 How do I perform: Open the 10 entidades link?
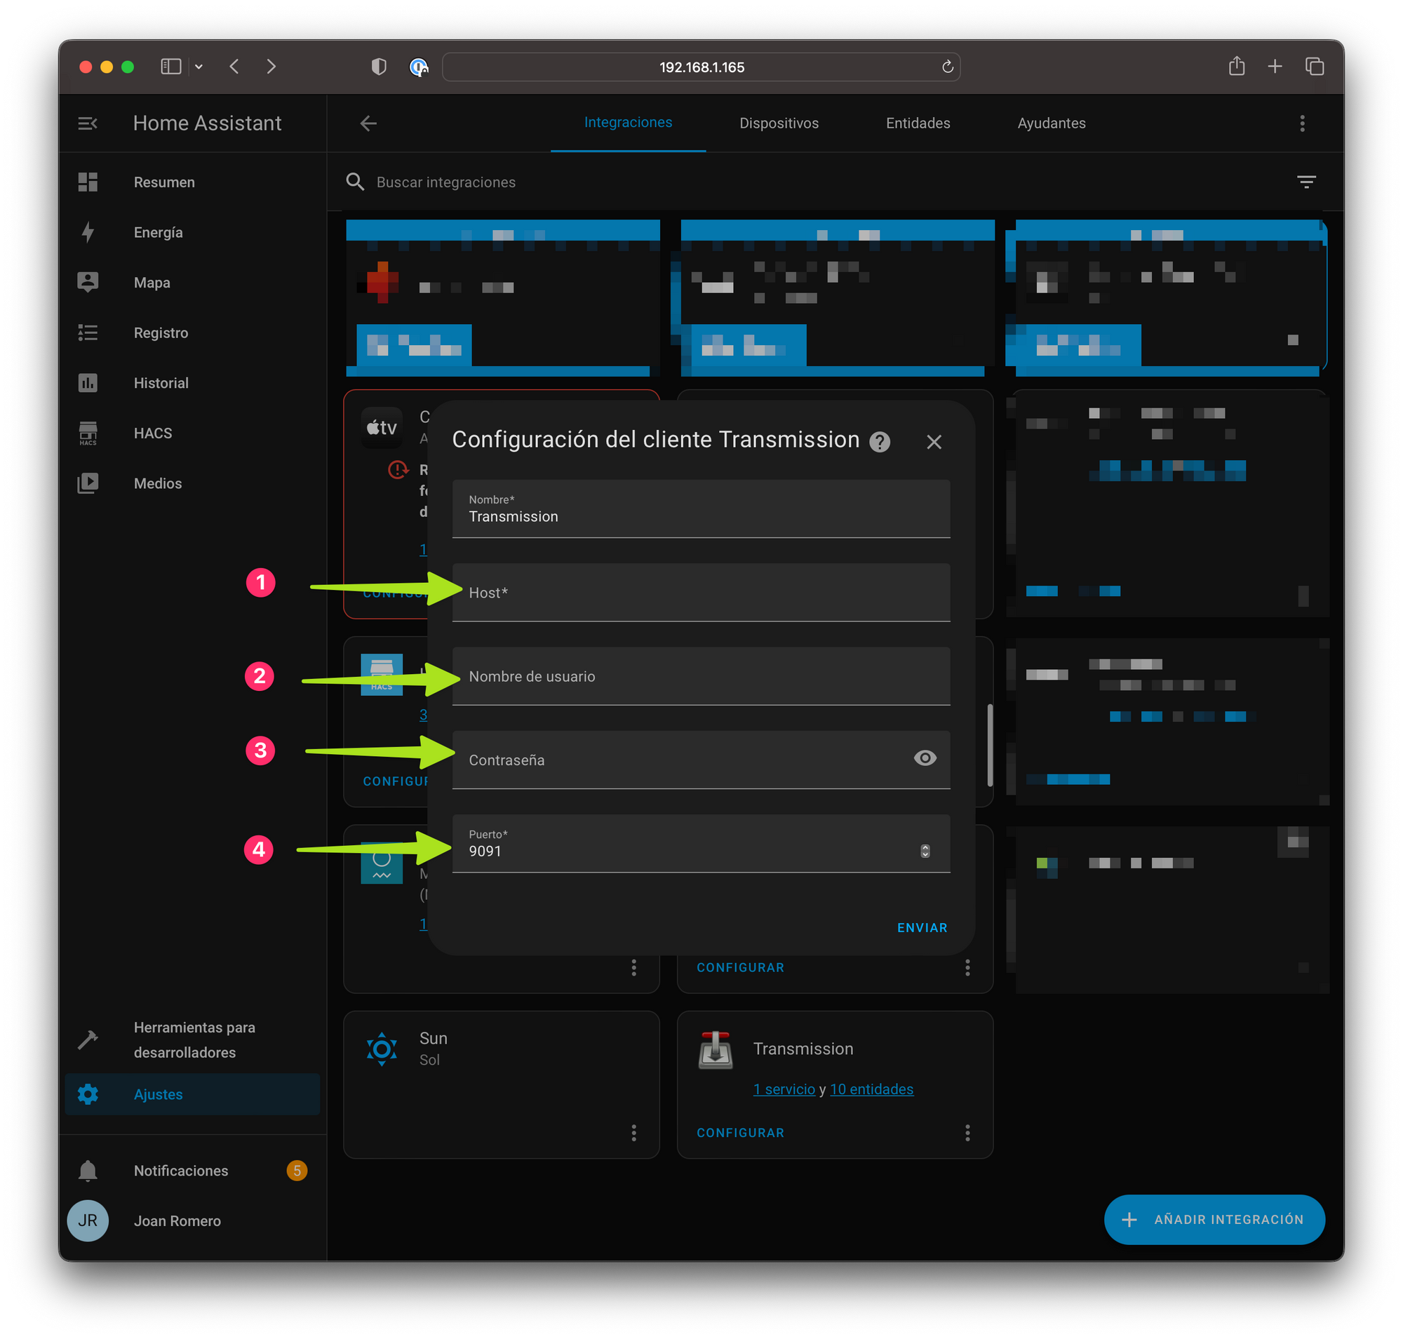(x=871, y=1089)
